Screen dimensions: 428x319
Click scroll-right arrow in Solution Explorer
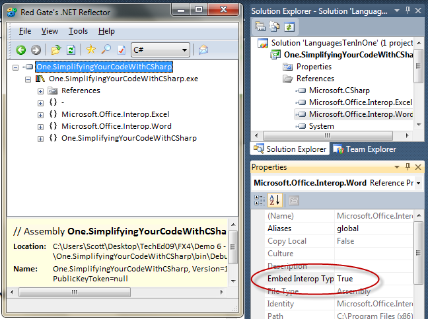(408, 135)
